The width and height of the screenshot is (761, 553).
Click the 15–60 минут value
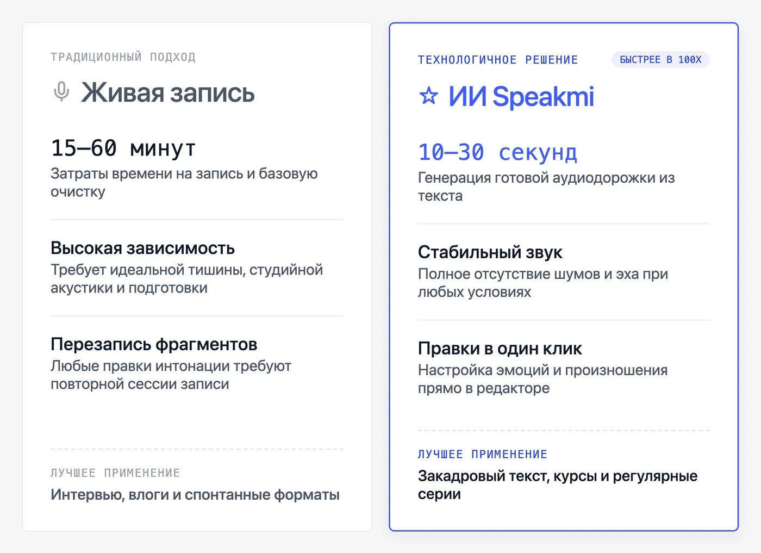click(123, 148)
